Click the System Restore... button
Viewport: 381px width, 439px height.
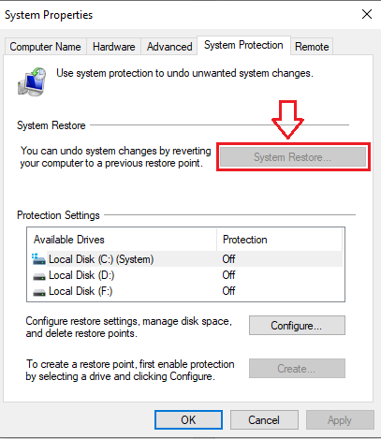point(293,157)
